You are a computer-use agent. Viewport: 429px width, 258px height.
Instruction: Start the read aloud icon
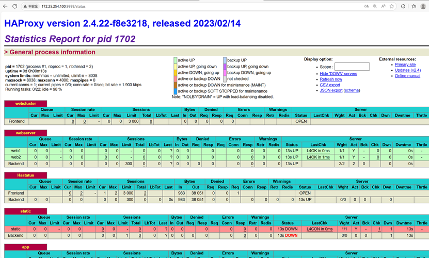pyautogui.click(x=383, y=6)
